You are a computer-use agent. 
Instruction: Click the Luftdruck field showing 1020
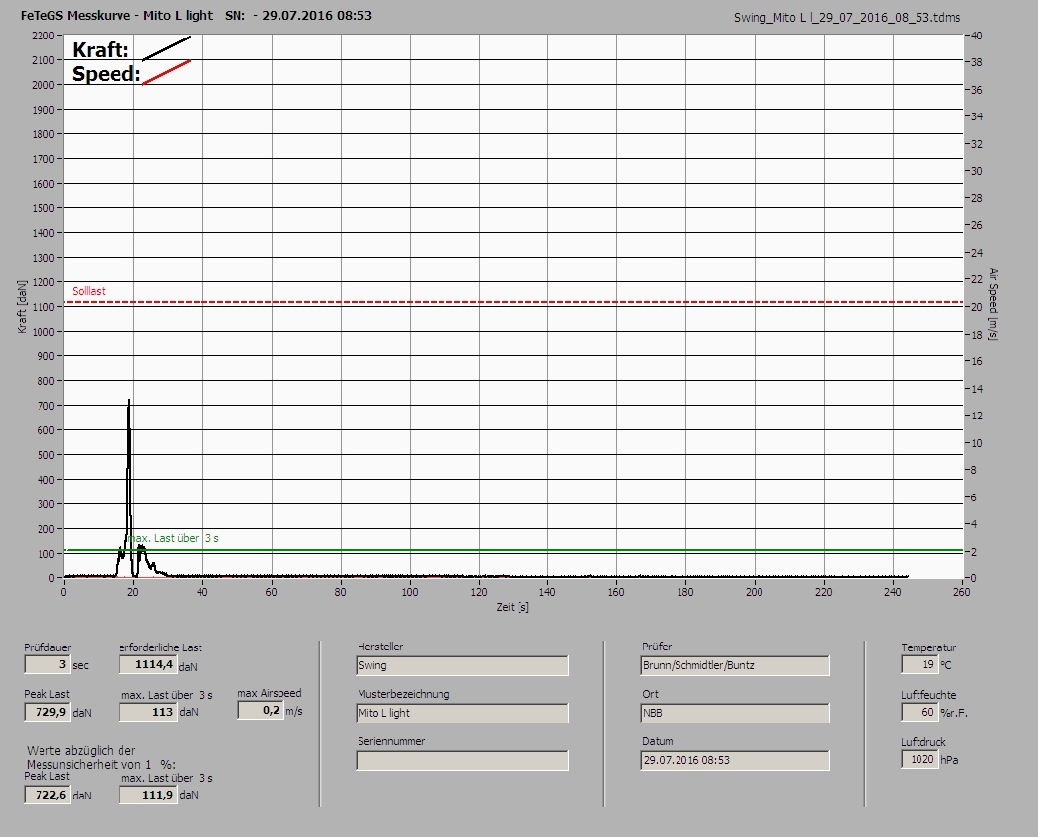tap(919, 760)
